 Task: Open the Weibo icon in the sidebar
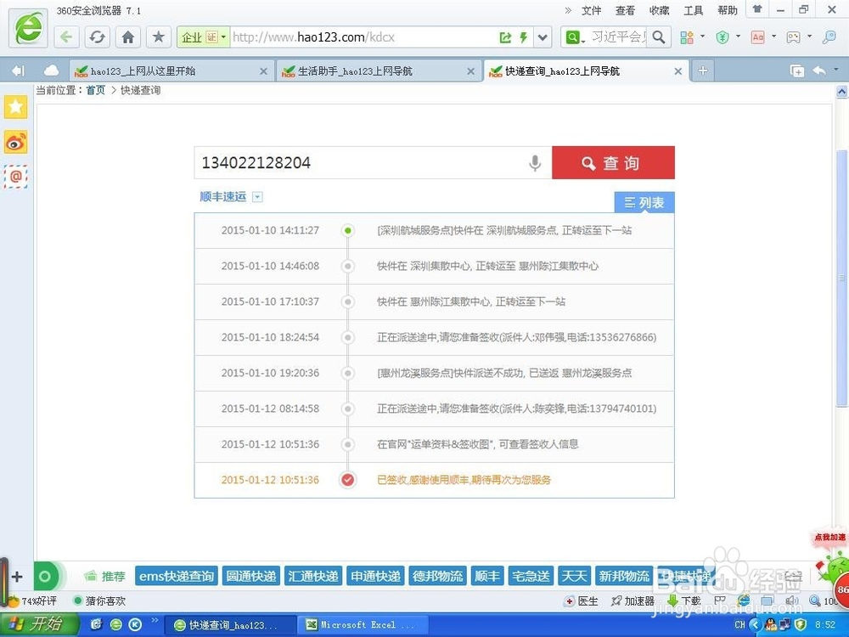coord(15,142)
